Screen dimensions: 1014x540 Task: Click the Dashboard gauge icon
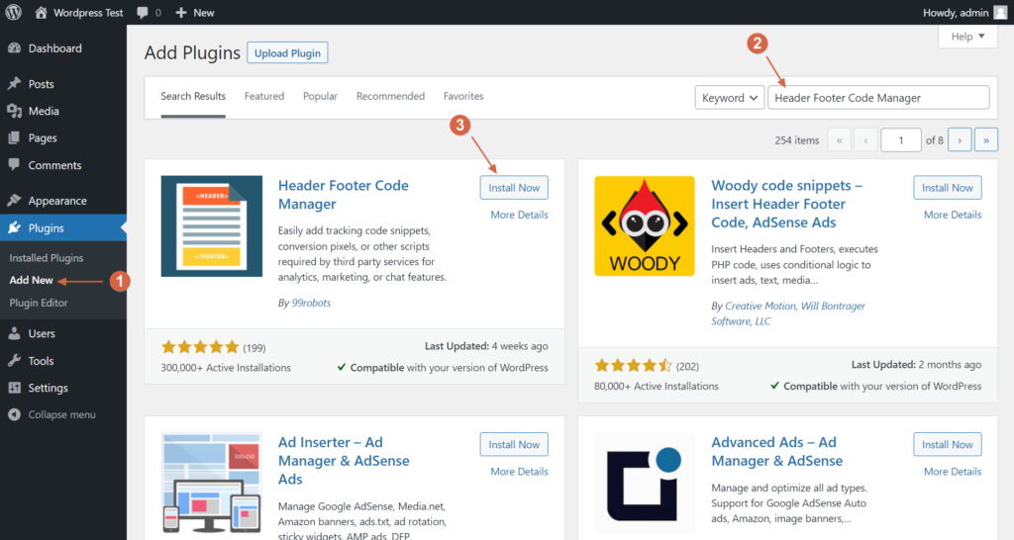[x=14, y=48]
